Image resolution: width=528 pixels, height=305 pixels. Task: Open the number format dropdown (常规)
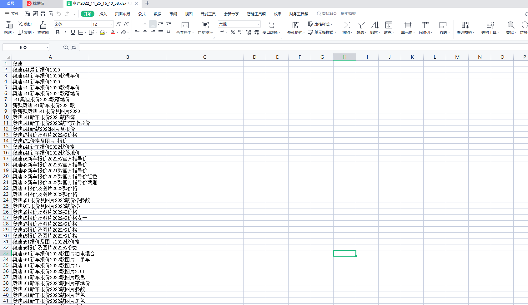pyautogui.click(x=259, y=24)
